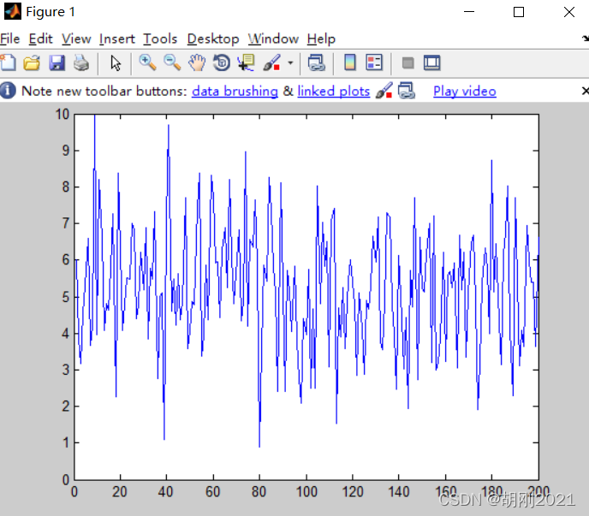Show plot tools and dock figure
This screenshot has width=589, height=516.
[x=432, y=62]
